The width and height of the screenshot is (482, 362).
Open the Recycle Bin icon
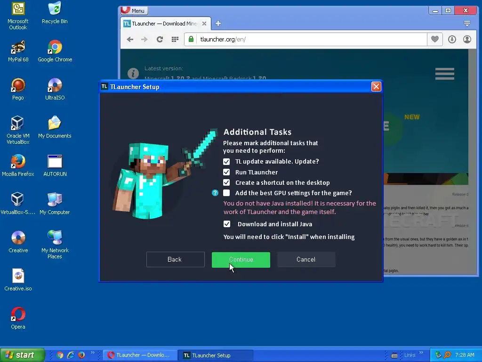(55, 13)
